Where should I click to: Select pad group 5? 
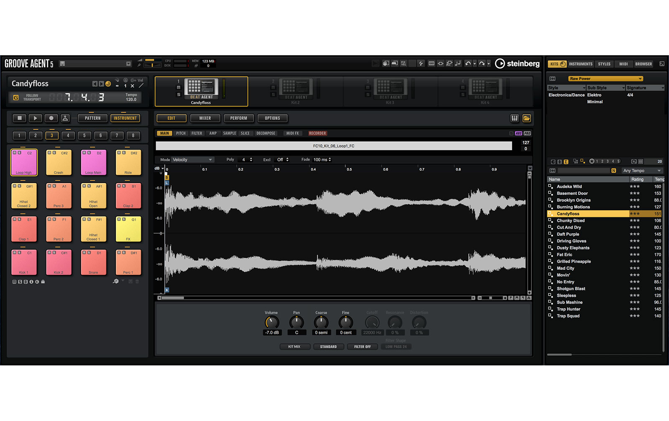pos(84,135)
